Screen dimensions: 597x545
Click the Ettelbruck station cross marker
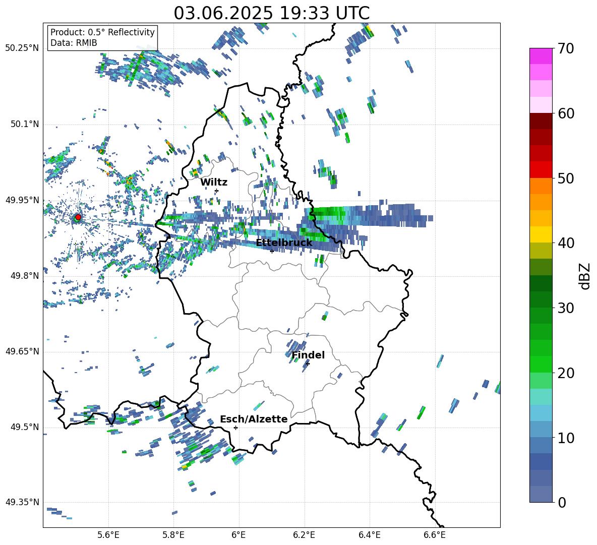pyautogui.click(x=272, y=251)
